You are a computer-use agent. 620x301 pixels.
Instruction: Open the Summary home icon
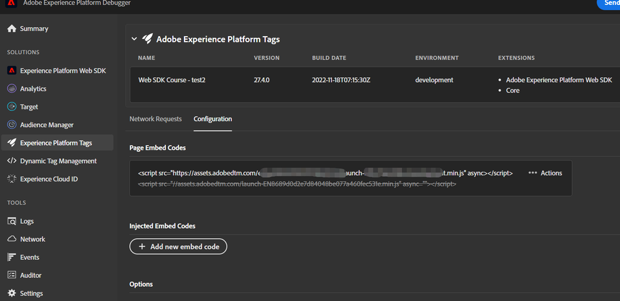(x=11, y=29)
